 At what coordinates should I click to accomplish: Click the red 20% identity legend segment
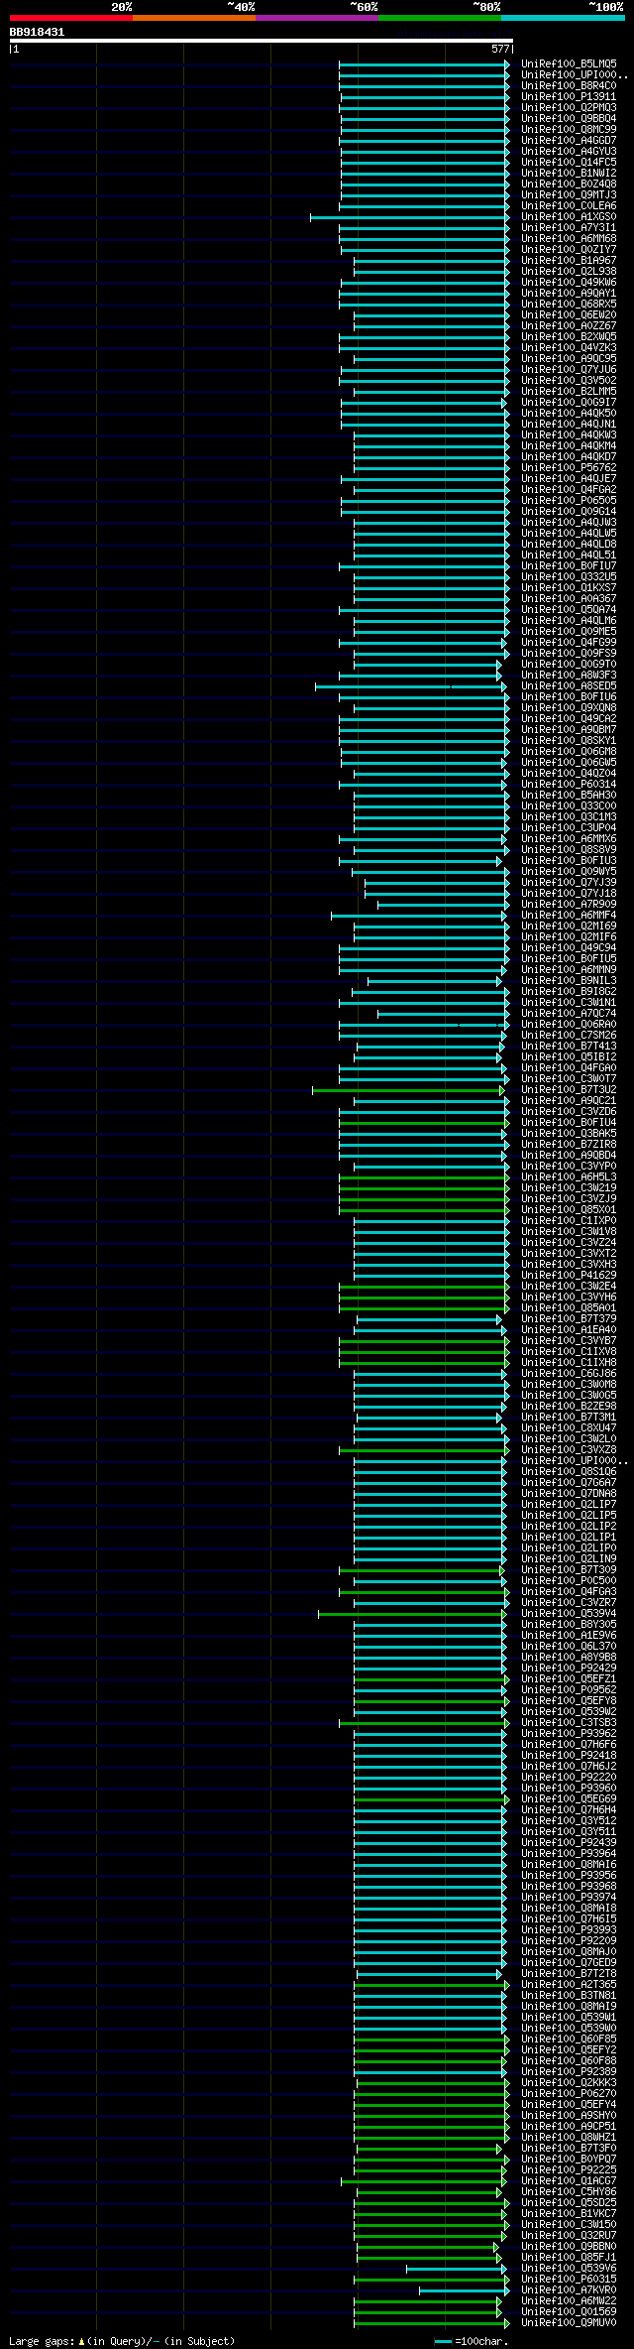point(70,18)
